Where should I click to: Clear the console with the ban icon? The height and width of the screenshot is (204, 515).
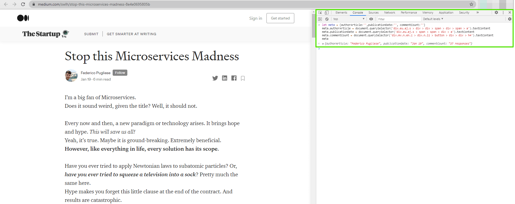pyautogui.click(x=327, y=19)
